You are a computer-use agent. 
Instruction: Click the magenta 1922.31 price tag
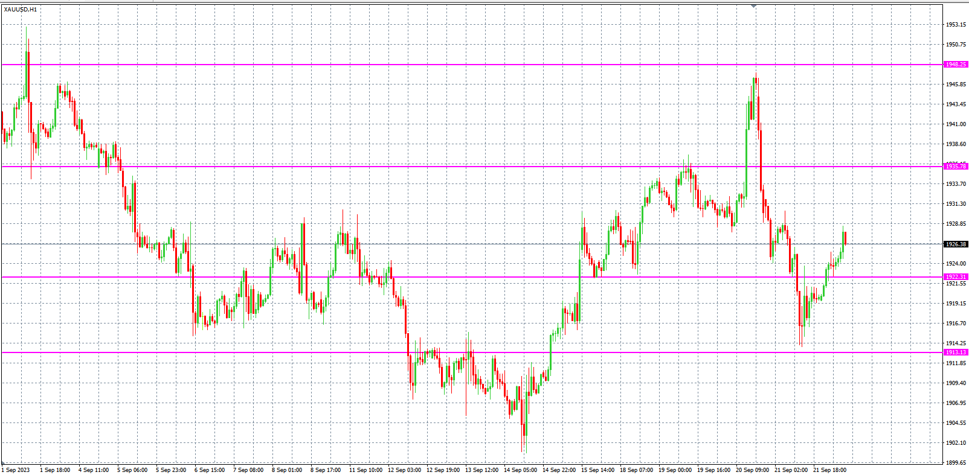[956, 277]
